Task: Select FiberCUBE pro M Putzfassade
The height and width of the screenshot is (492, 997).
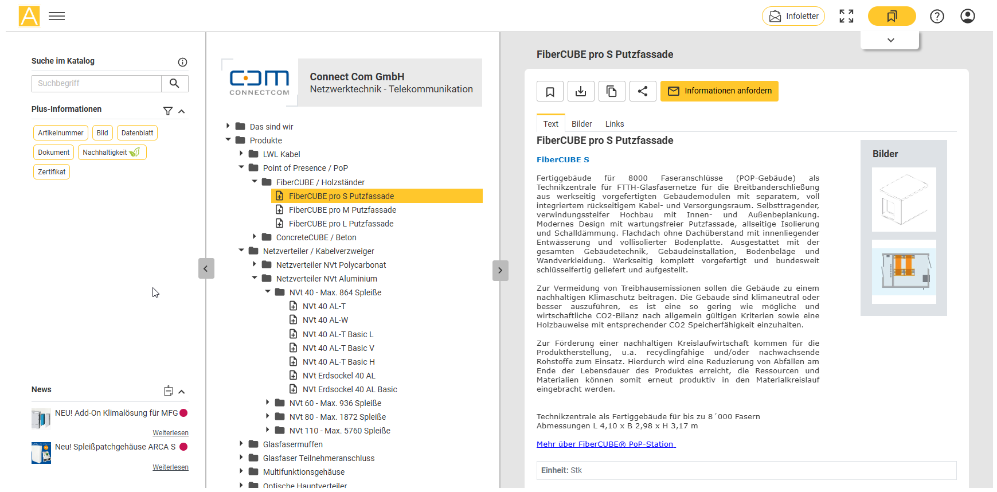Action: pos(342,210)
